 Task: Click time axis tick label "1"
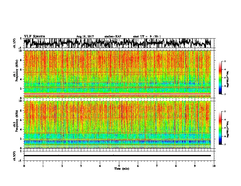pyautogui.click(x=43, y=166)
